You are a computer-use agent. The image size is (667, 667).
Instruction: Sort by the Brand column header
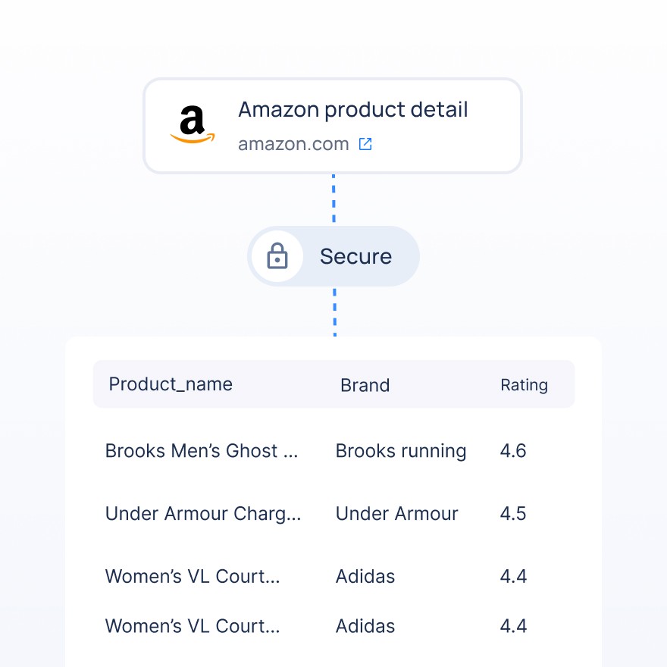pyautogui.click(x=365, y=385)
